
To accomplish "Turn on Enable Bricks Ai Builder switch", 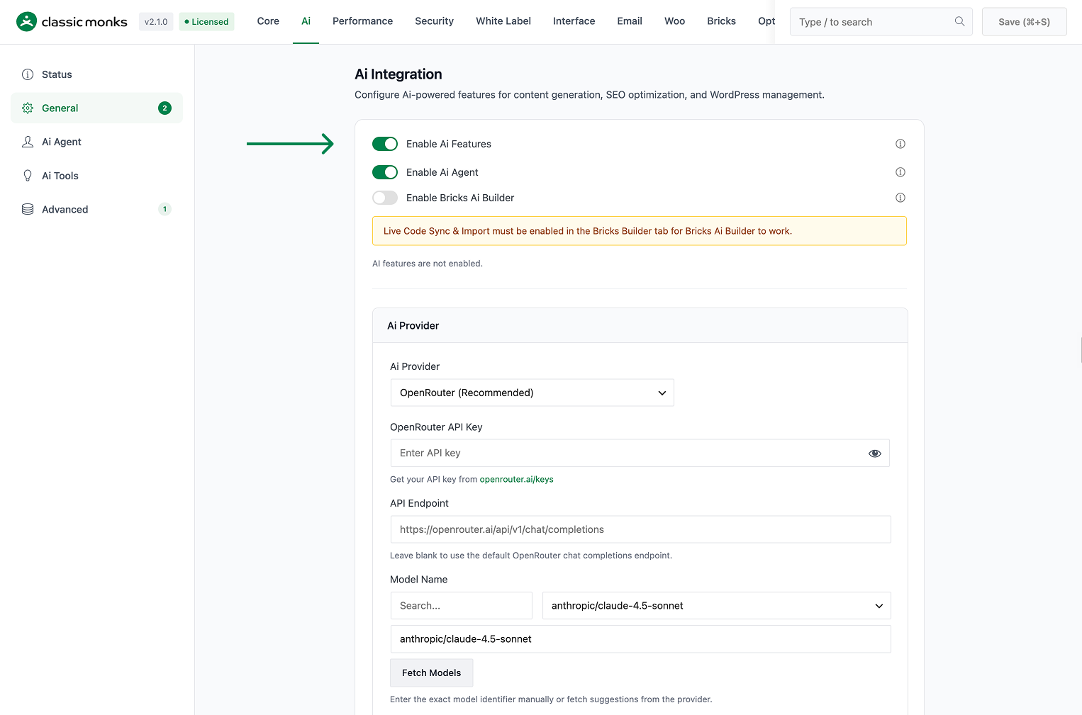I will tap(385, 198).
